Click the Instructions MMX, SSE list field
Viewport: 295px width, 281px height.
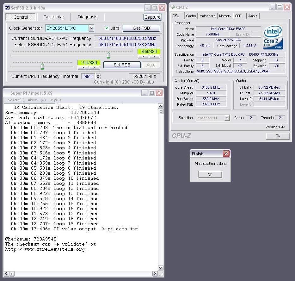[240, 72]
